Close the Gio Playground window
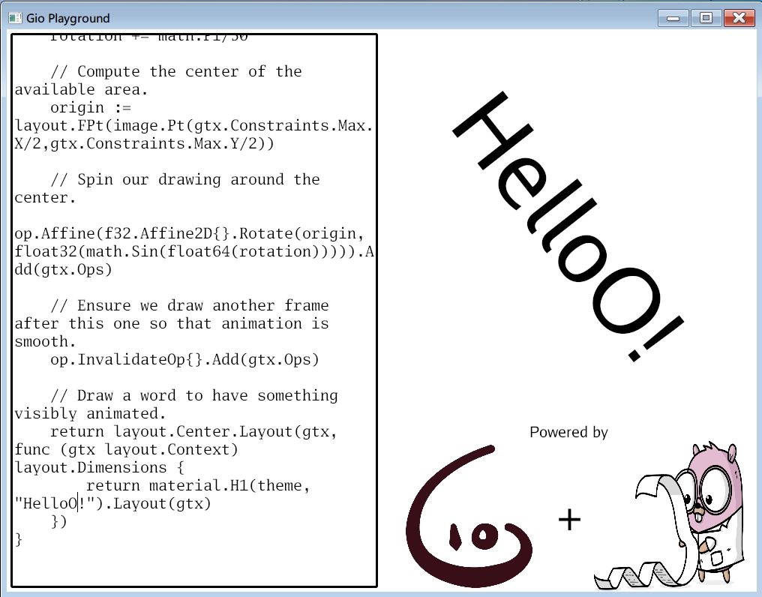Screen dimensions: 762x597 click(739, 18)
